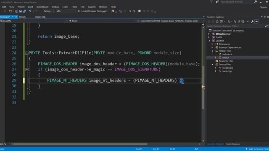Open the Build menu
This screenshot has width=269, height=151.
tap(30, 7)
